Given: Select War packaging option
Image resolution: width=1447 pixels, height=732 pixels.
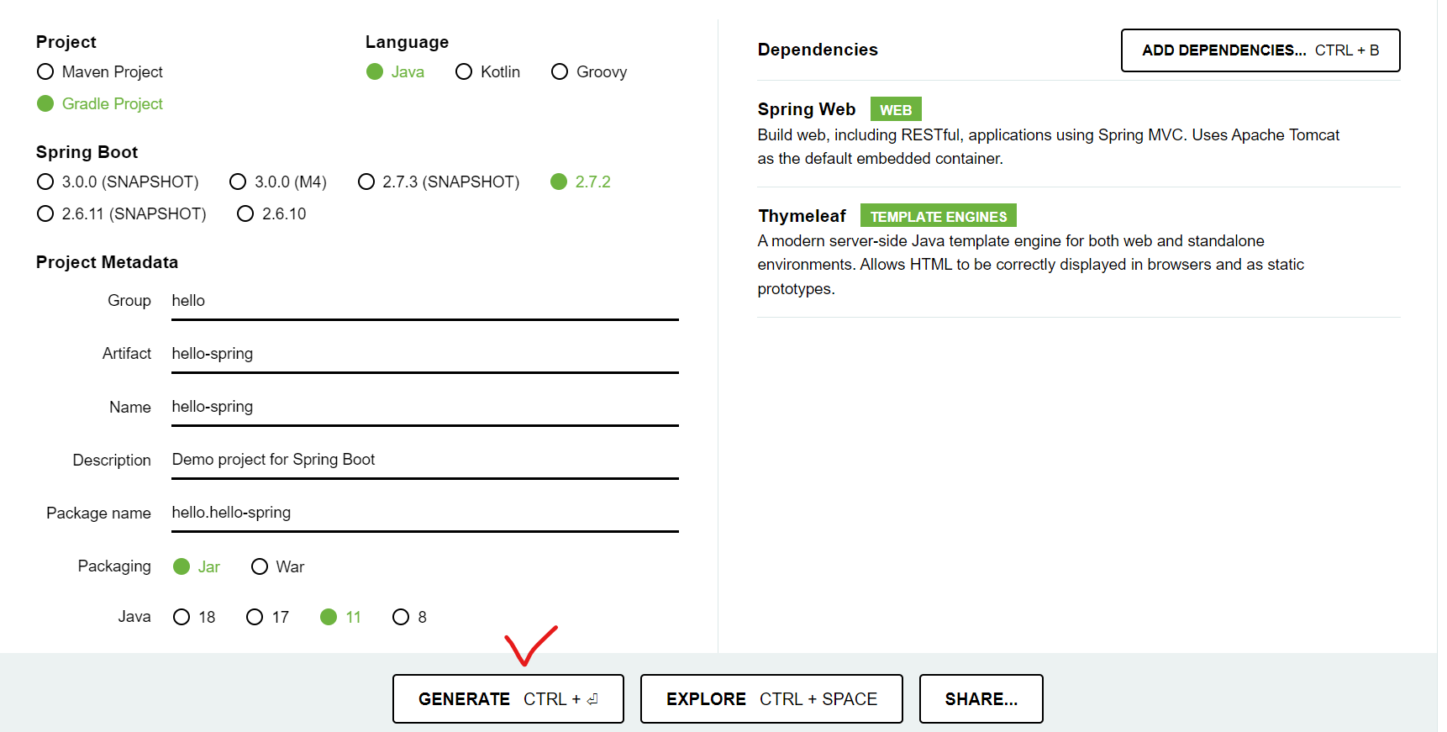Looking at the screenshot, I should point(260,566).
